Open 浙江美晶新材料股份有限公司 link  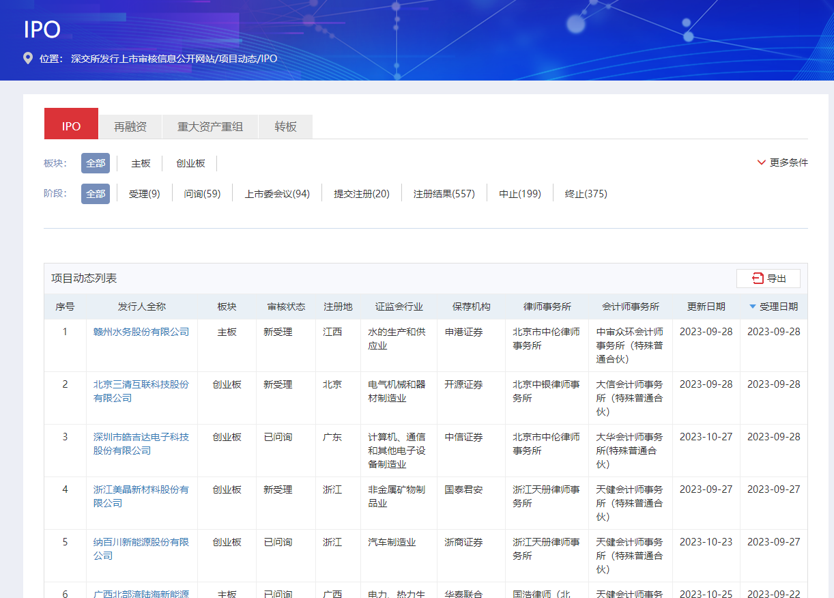(x=141, y=496)
